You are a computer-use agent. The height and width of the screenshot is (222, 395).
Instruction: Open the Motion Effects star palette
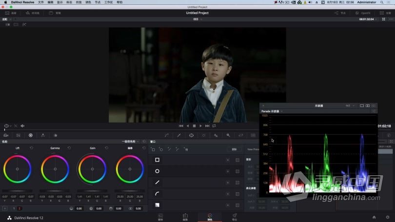pos(56,135)
